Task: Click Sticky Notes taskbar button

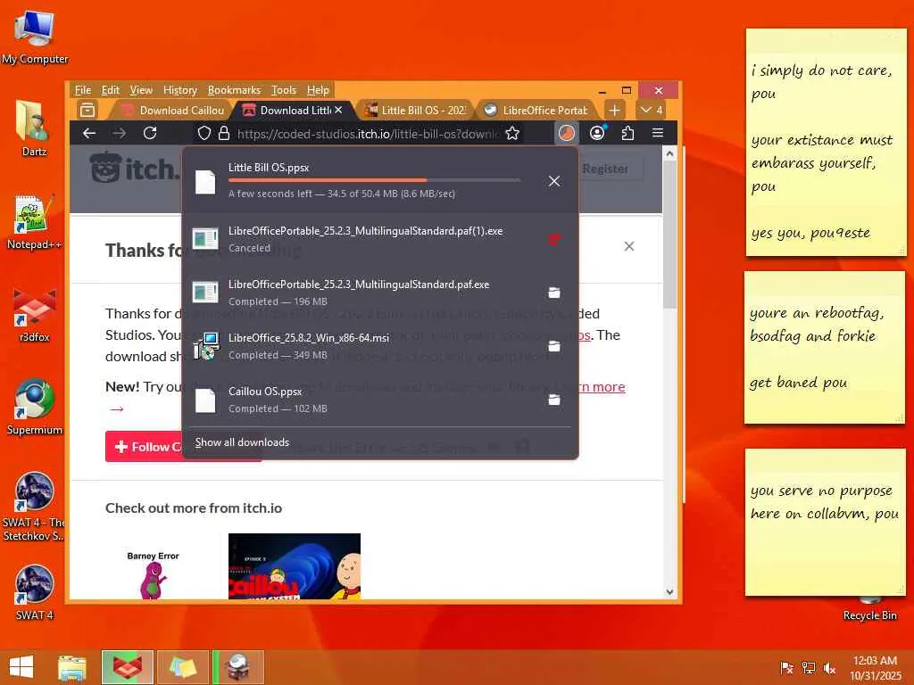Action: click(x=182, y=667)
